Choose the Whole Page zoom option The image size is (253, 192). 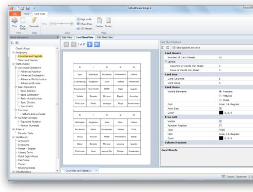click(85, 24)
